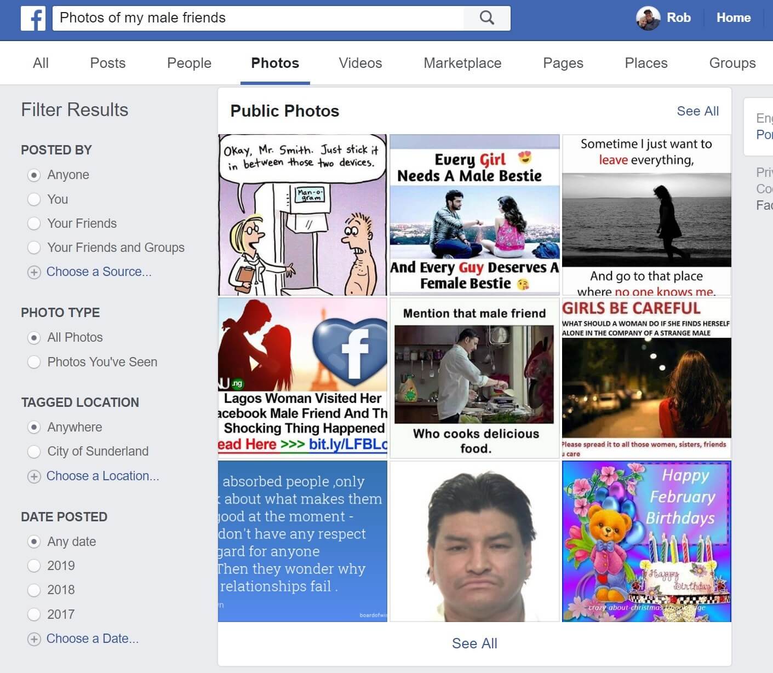Select the Anyone radio button
Image resolution: width=773 pixels, height=673 pixels.
pyautogui.click(x=34, y=175)
